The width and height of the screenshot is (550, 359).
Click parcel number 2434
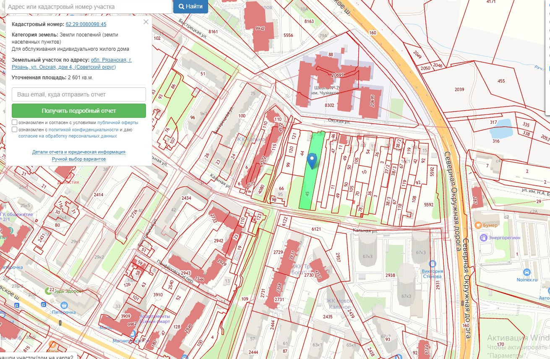[186, 198]
